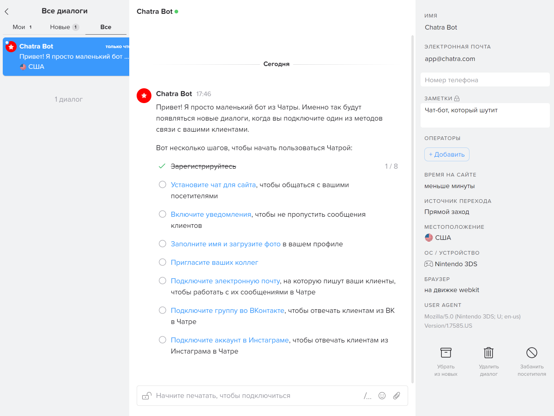554x416 pixels.
Task: Switch to the Новые tab
Action: point(64,27)
